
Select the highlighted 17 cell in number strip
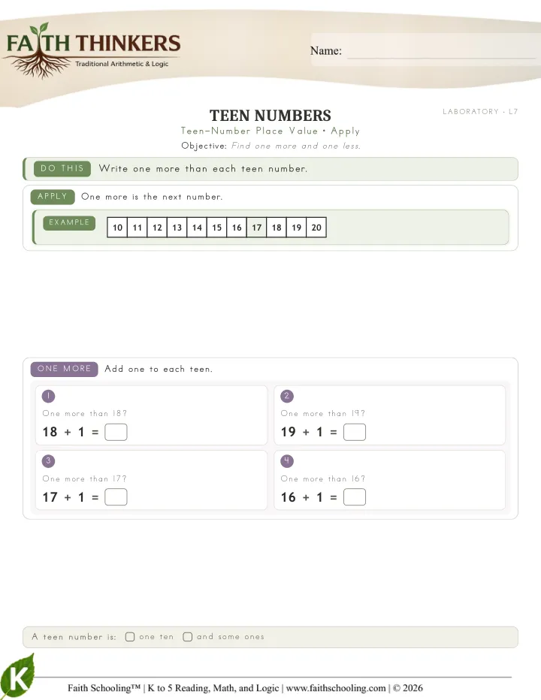[256, 228]
